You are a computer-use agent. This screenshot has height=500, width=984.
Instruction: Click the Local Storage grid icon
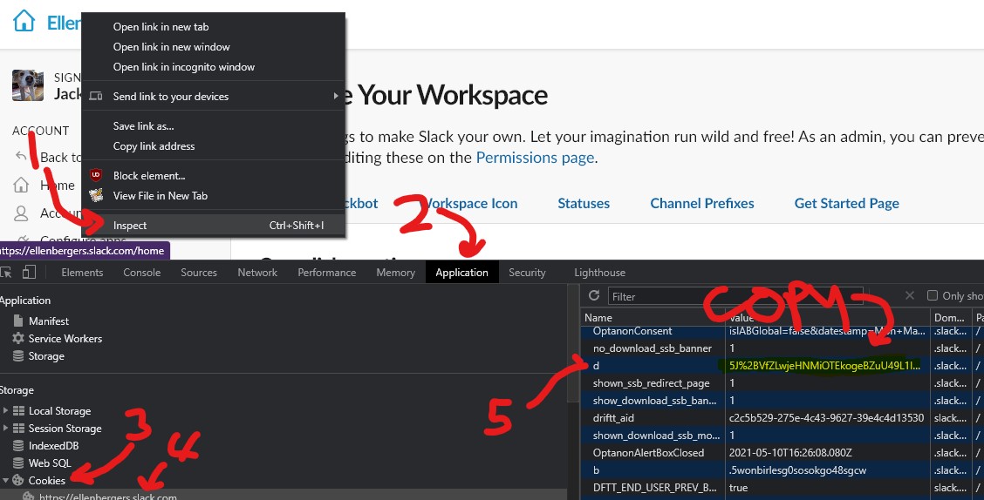click(19, 411)
